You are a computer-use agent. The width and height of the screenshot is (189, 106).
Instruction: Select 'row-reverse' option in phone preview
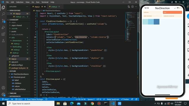click(x=152, y=16)
